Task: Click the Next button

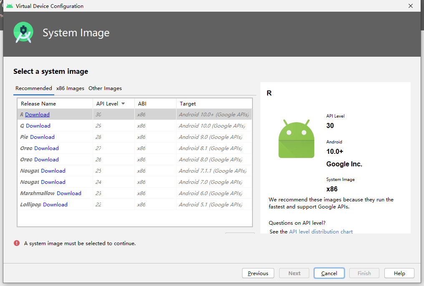Action: [294, 273]
